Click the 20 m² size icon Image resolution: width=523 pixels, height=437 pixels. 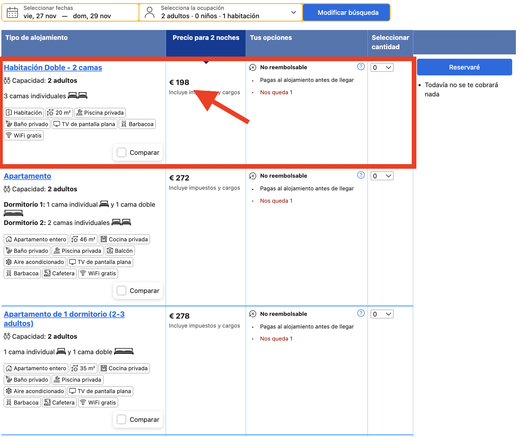coord(50,113)
